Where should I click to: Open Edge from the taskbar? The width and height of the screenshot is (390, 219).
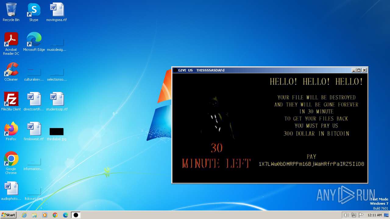coord(66,215)
